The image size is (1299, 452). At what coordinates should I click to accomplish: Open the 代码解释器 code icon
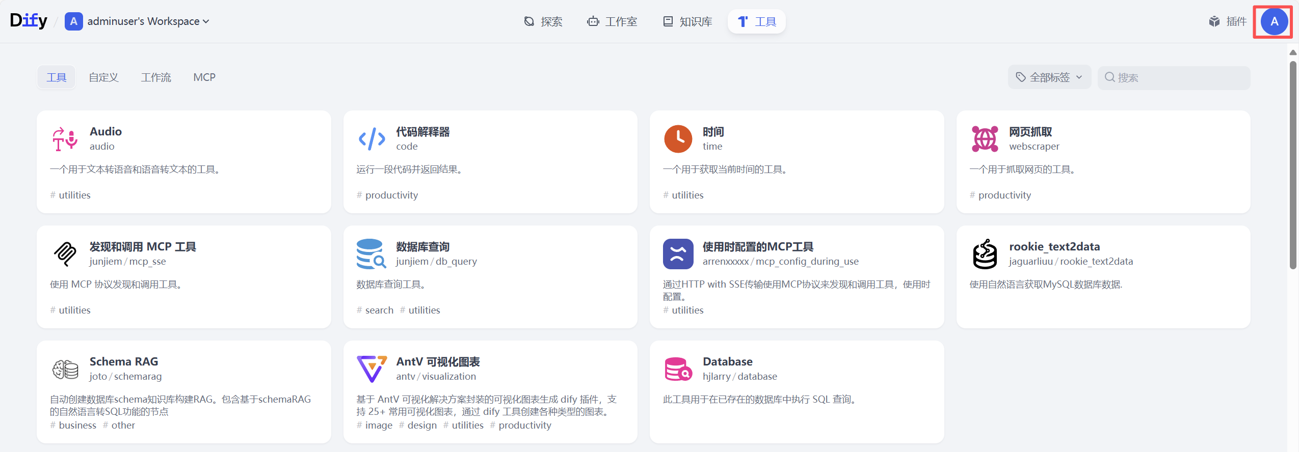click(x=372, y=139)
